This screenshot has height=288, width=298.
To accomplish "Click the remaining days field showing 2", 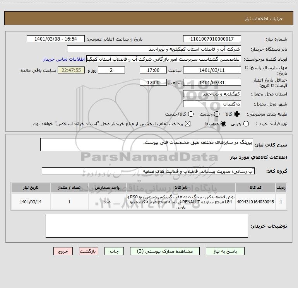I will [111, 70].
